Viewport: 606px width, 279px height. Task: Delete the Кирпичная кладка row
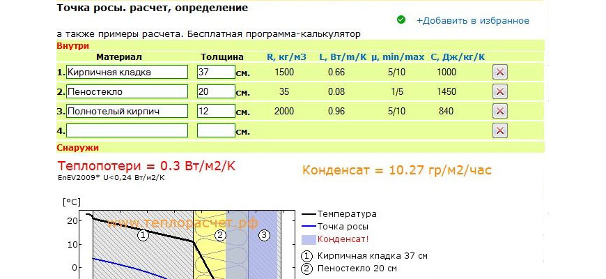[x=499, y=72]
